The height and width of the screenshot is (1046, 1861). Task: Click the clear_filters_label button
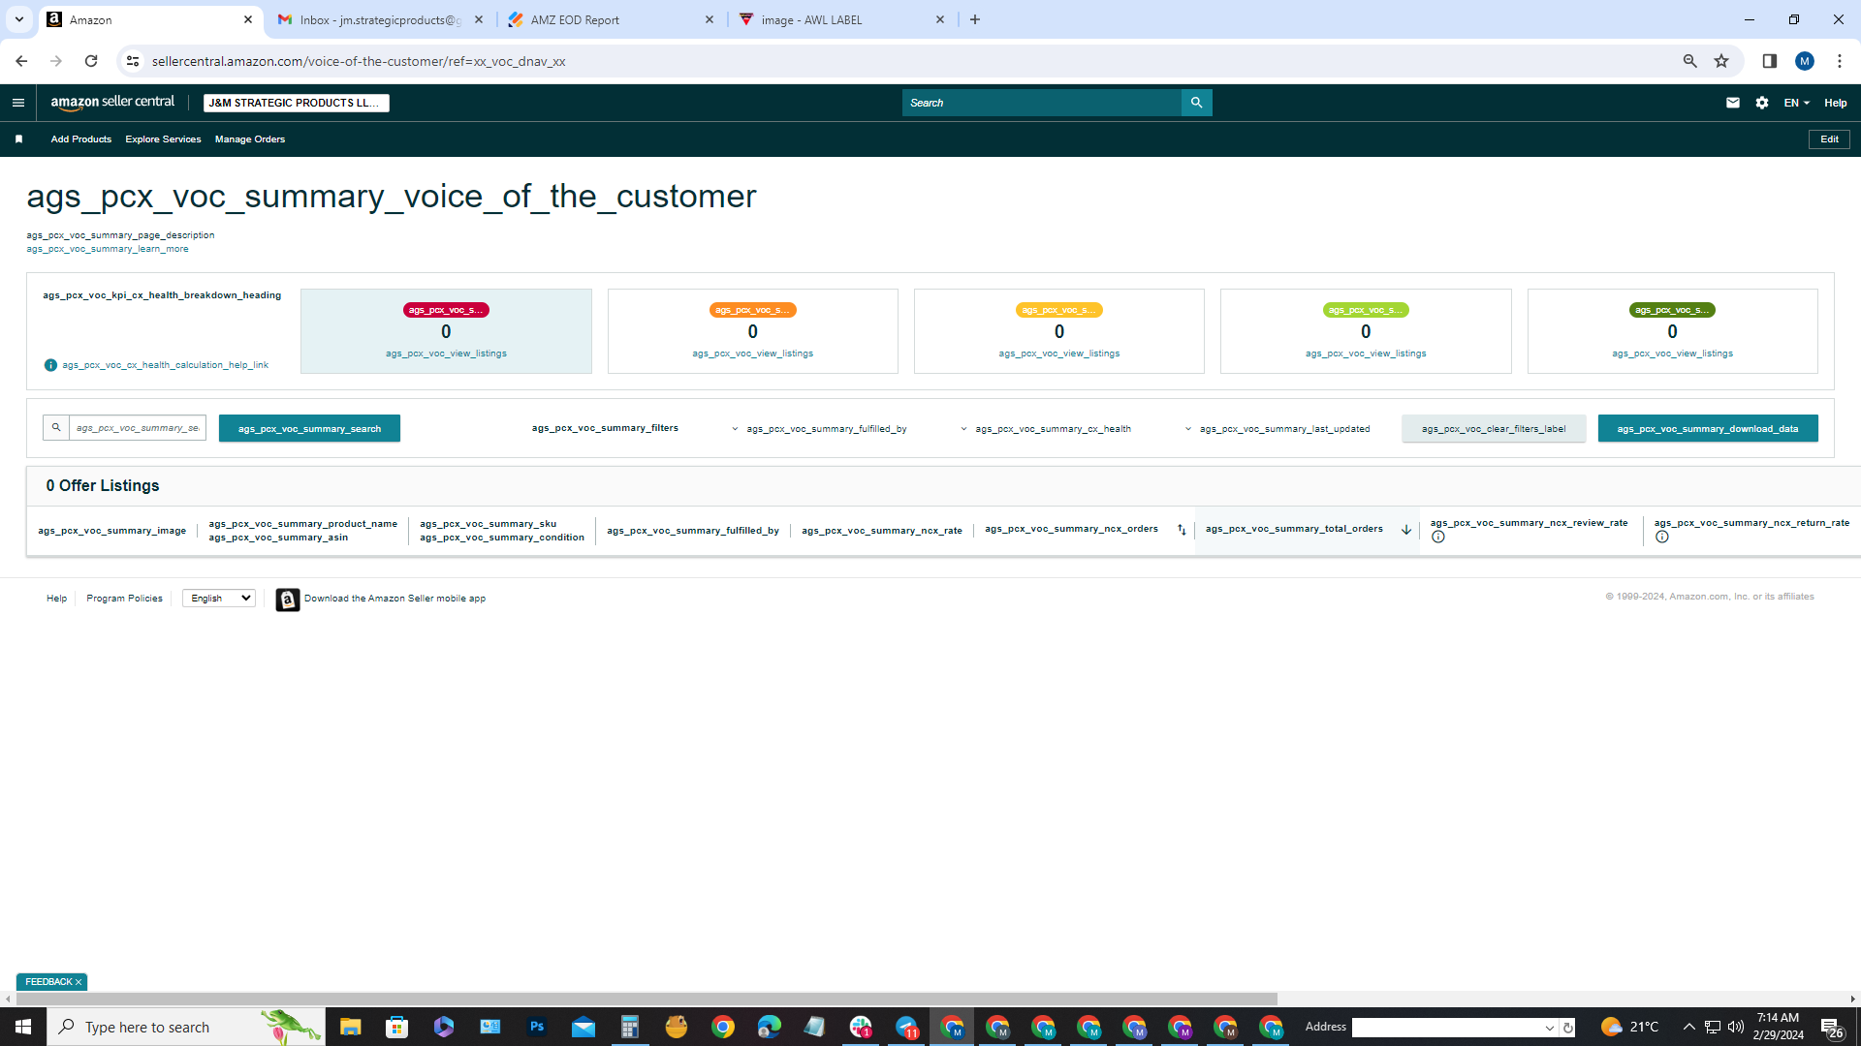[1494, 428]
